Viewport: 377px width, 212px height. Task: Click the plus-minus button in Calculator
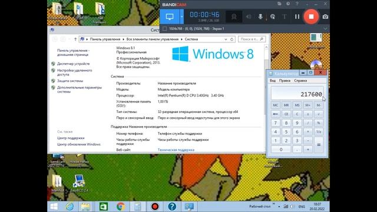point(307,114)
